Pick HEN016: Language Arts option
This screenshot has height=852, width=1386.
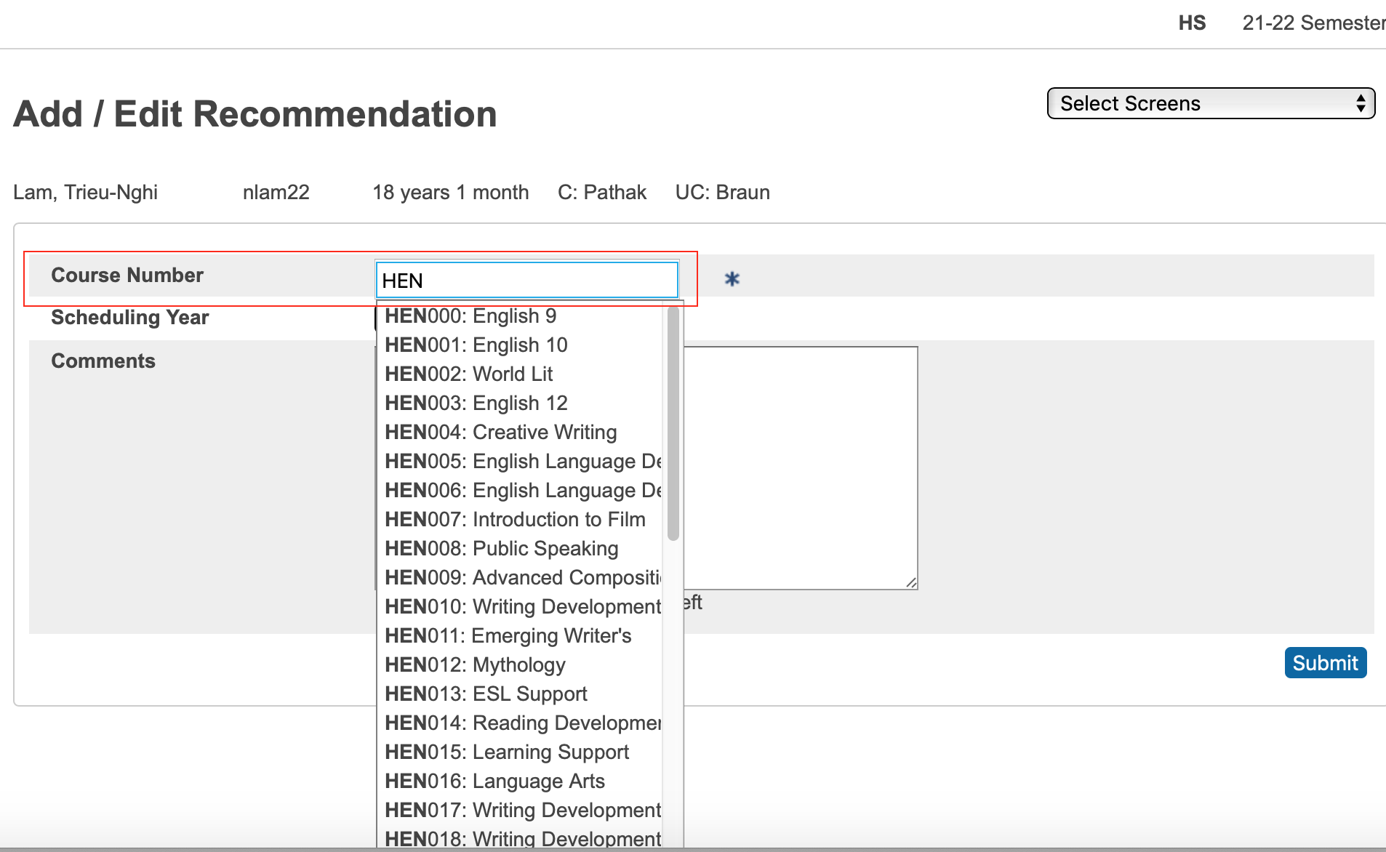point(494,781)
